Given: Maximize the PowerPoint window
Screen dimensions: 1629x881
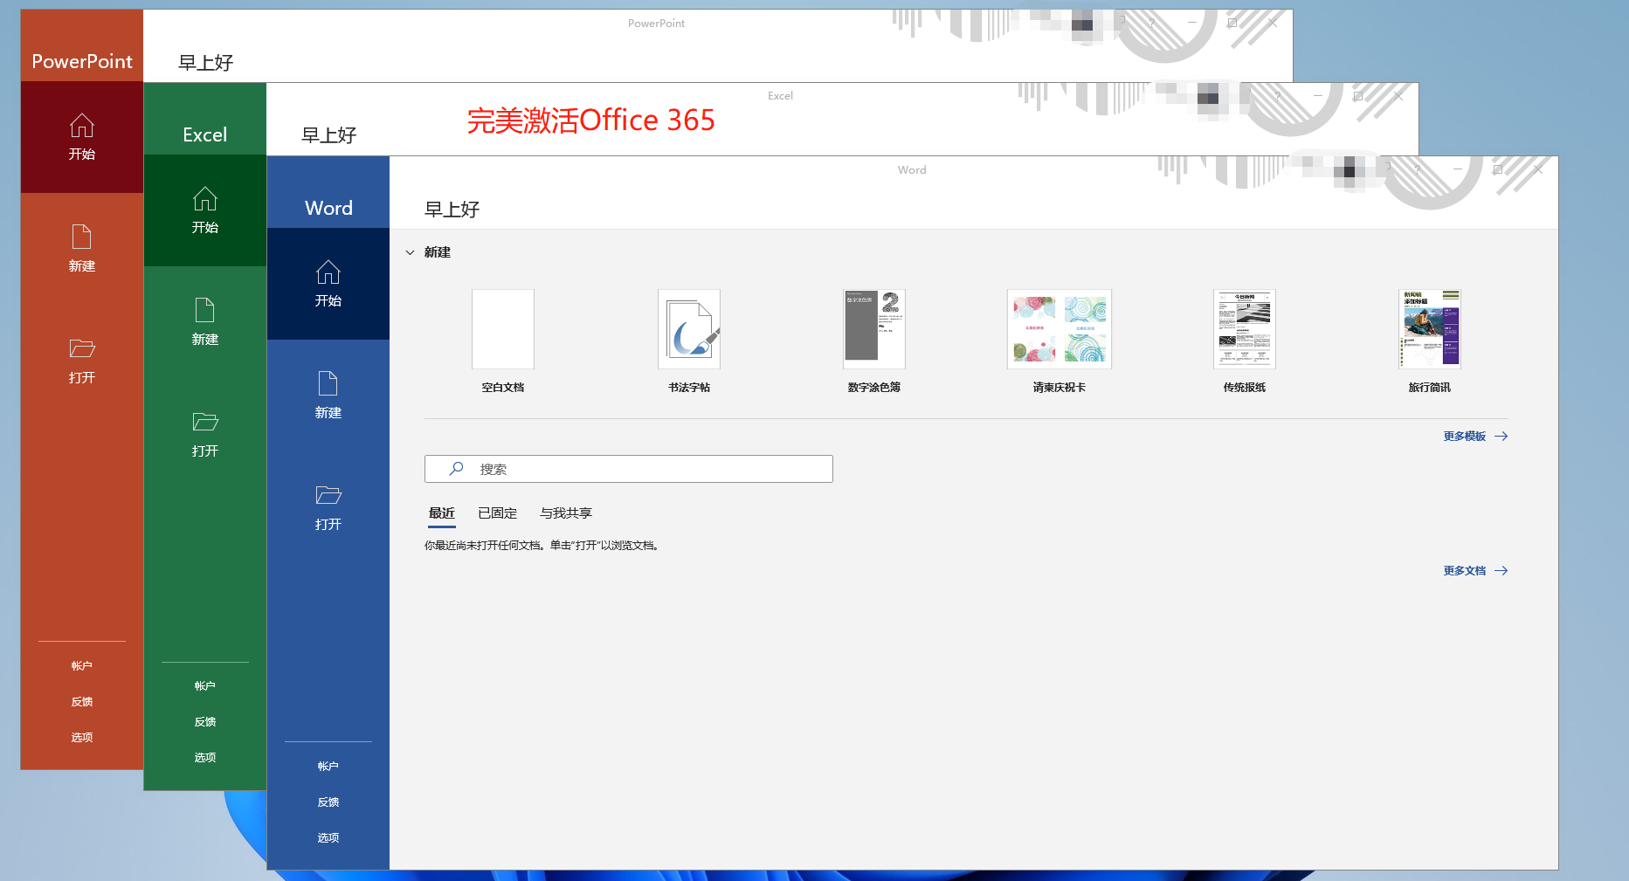Looking at the screenshot, I should (1232, 23).
